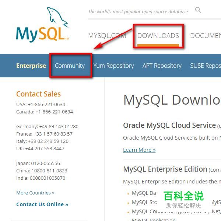Click the Oracle MySQL Cloud Service heading

[169, 125]
